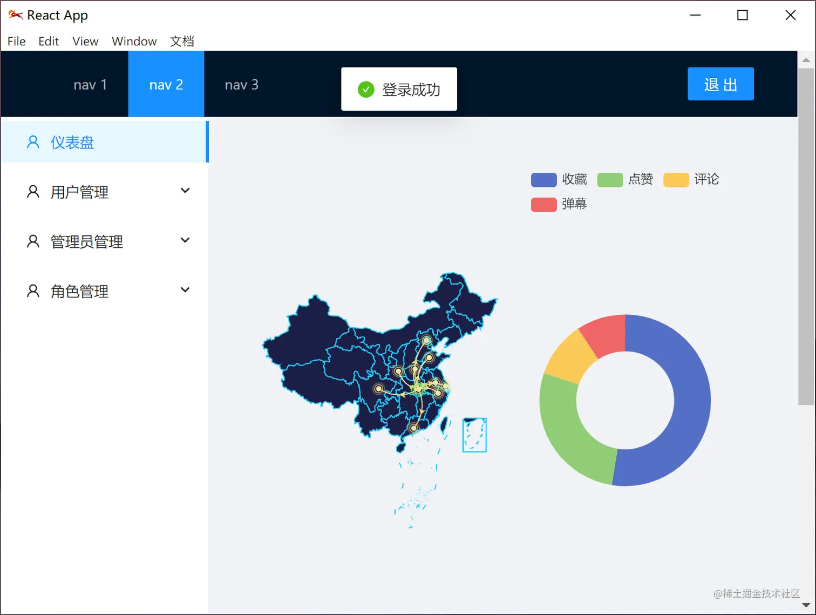Open the Edit menu
Viewport: 816px width, 615px height.
click(49, 42)
